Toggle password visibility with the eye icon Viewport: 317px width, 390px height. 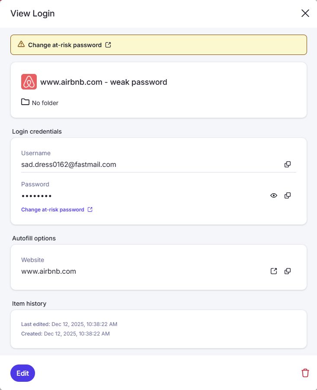point(273,195)
